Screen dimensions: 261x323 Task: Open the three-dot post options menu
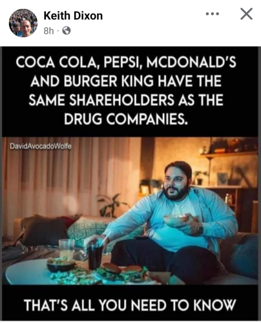click(x=213, y=14)
